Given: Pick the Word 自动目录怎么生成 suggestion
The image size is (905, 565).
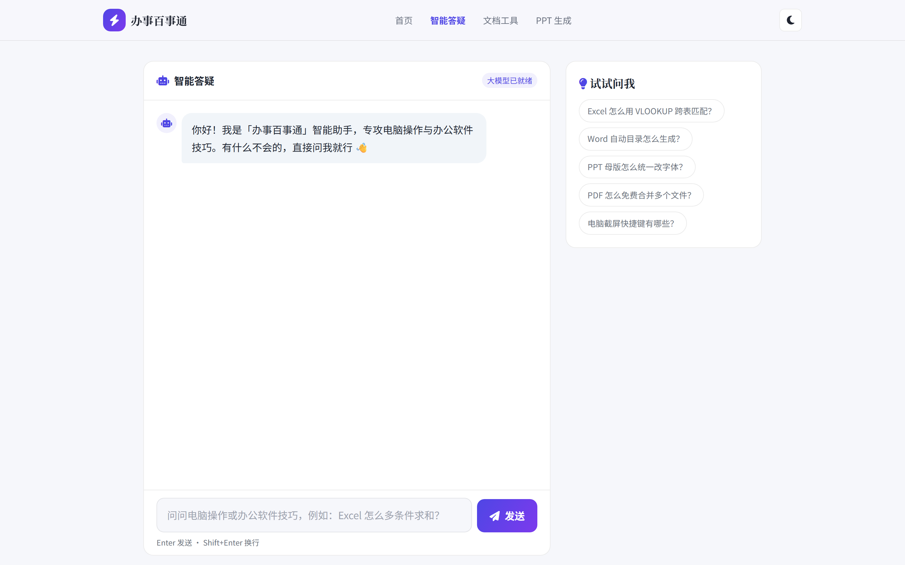Looking at the screenshot, I should [635, 139].
